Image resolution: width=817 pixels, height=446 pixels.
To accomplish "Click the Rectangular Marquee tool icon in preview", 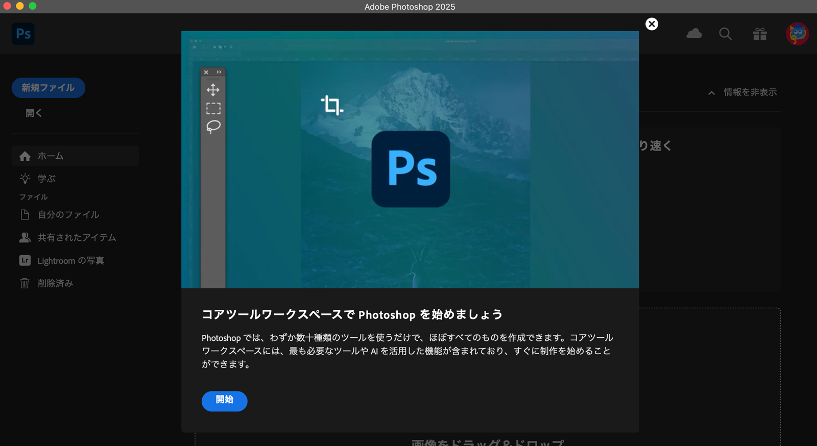I will pyautogui.click(x=213, y=108).
